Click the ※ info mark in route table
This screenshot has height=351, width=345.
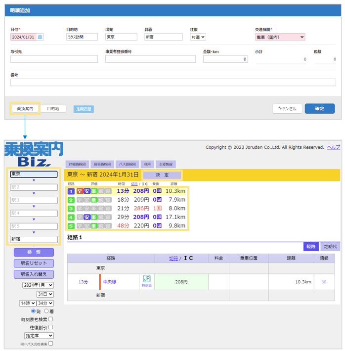[x=324, y=282]
